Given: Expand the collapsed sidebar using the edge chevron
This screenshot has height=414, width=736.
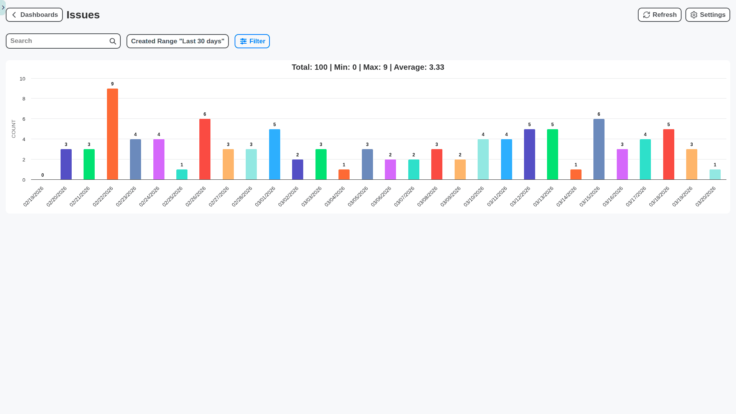Looking at the screenshot, I should [3, 7].
